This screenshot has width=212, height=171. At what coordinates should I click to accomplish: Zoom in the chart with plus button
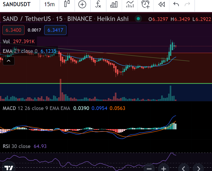coord(164,169)
